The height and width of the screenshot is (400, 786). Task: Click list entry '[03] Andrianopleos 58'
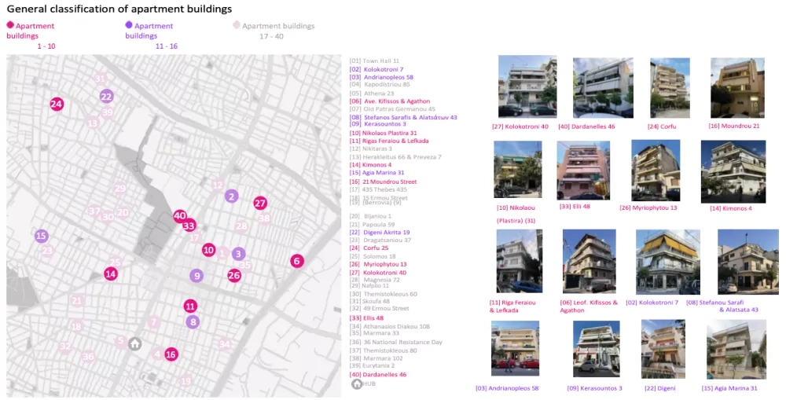(x=381, y=77)
